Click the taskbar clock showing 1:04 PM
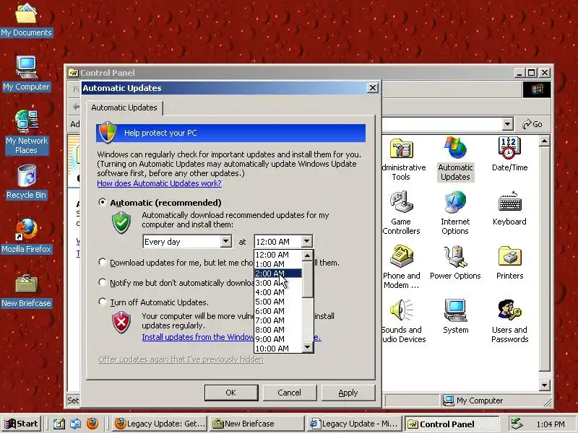The height and width of the screenshot is (433, 578). [x=550, y=424]
